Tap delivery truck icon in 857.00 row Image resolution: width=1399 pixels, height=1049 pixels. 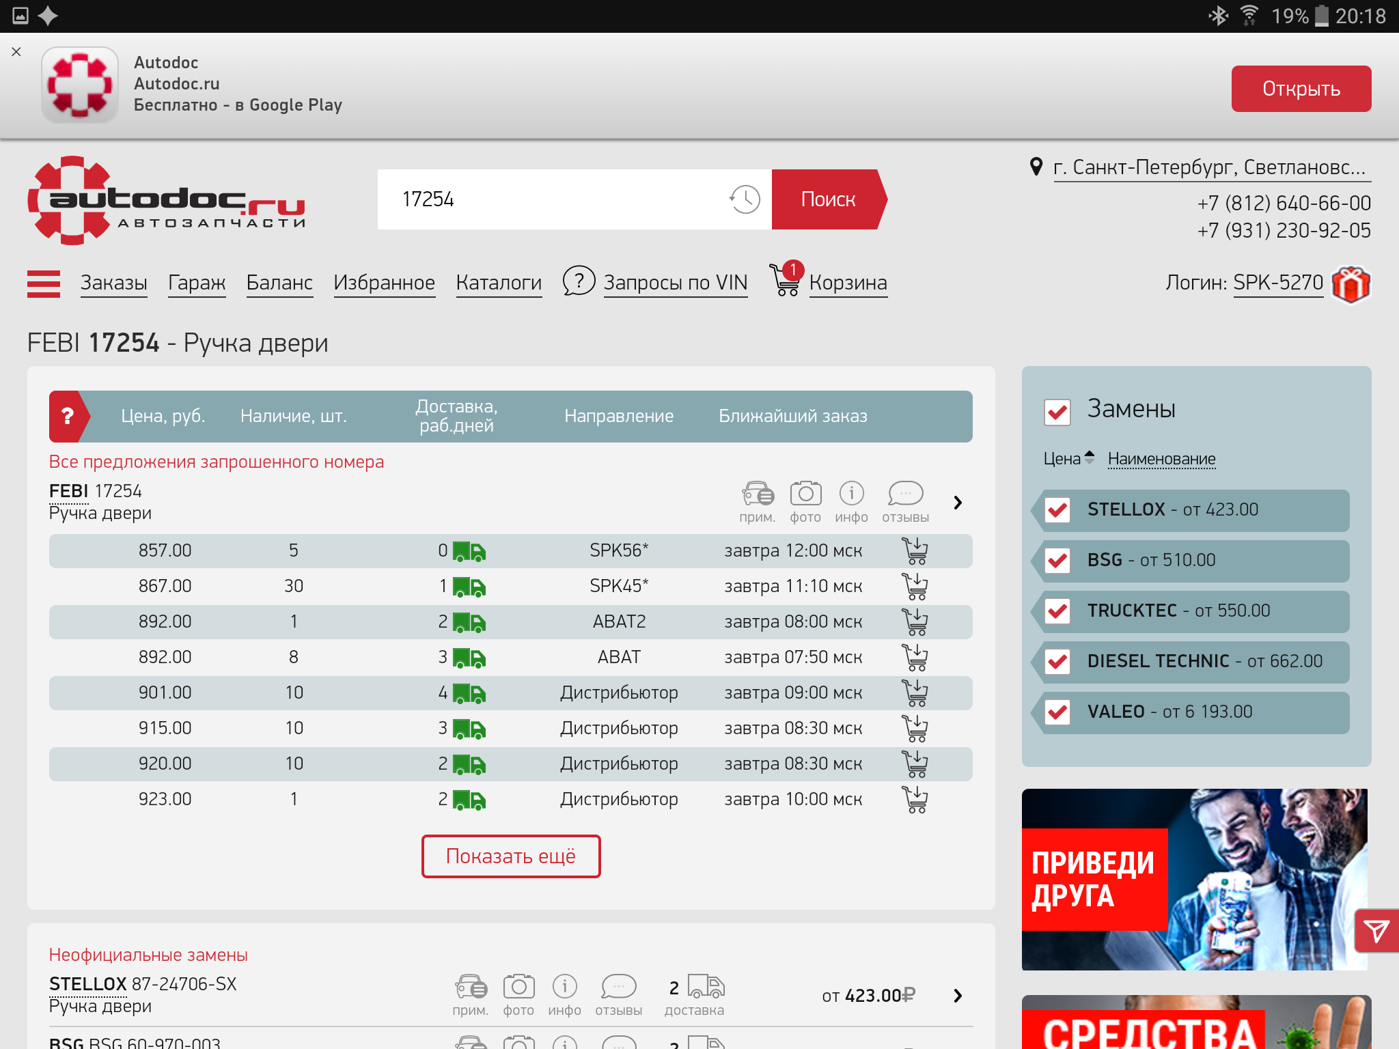click(469, 551)
